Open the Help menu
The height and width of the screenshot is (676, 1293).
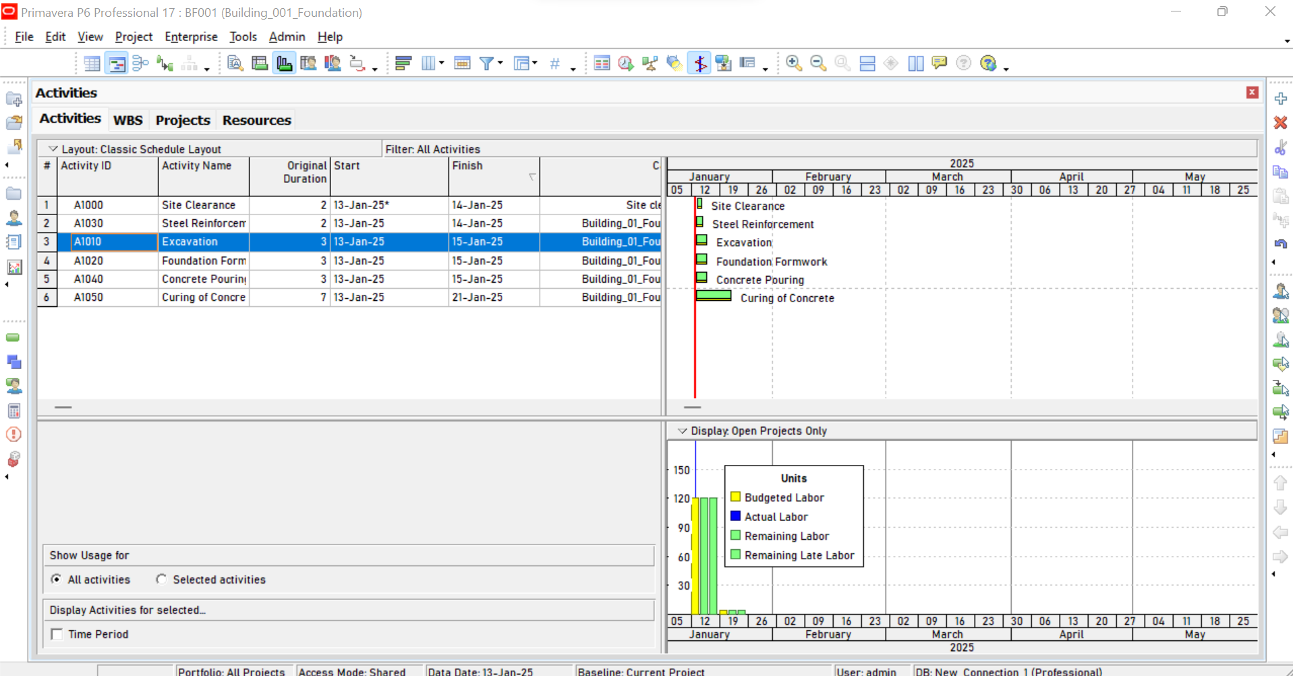[330, 36]
